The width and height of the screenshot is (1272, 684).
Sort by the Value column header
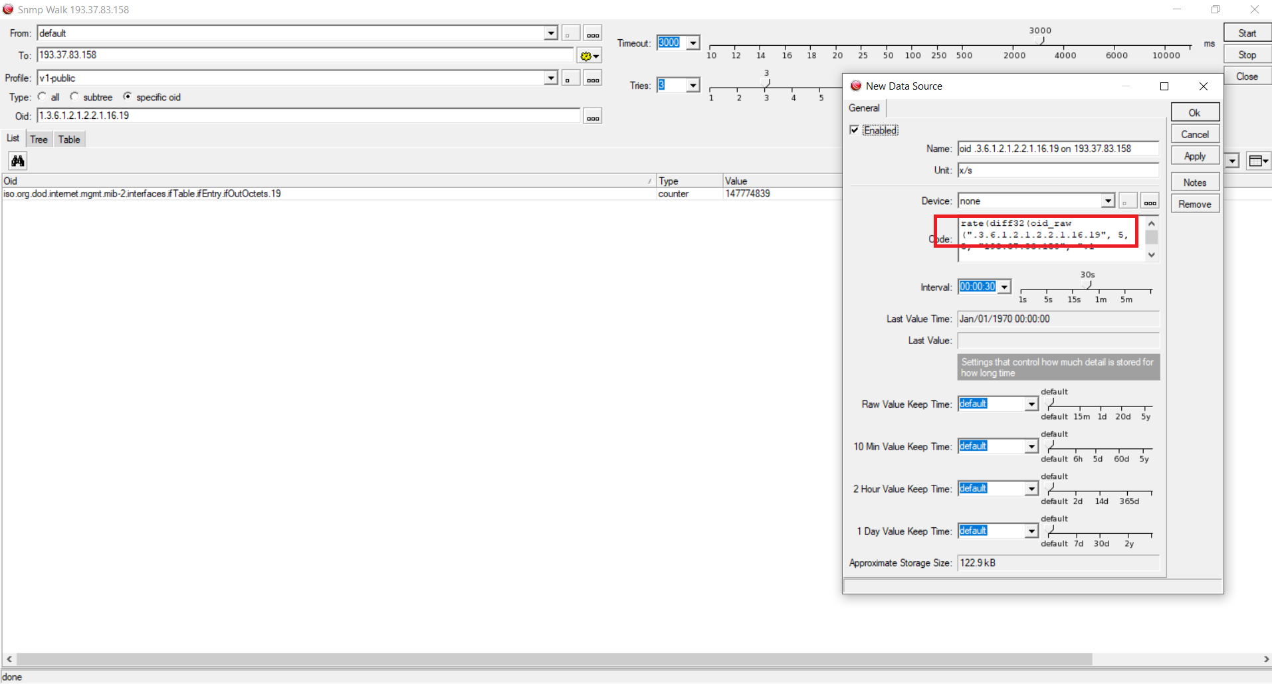[x=782, y=181]
